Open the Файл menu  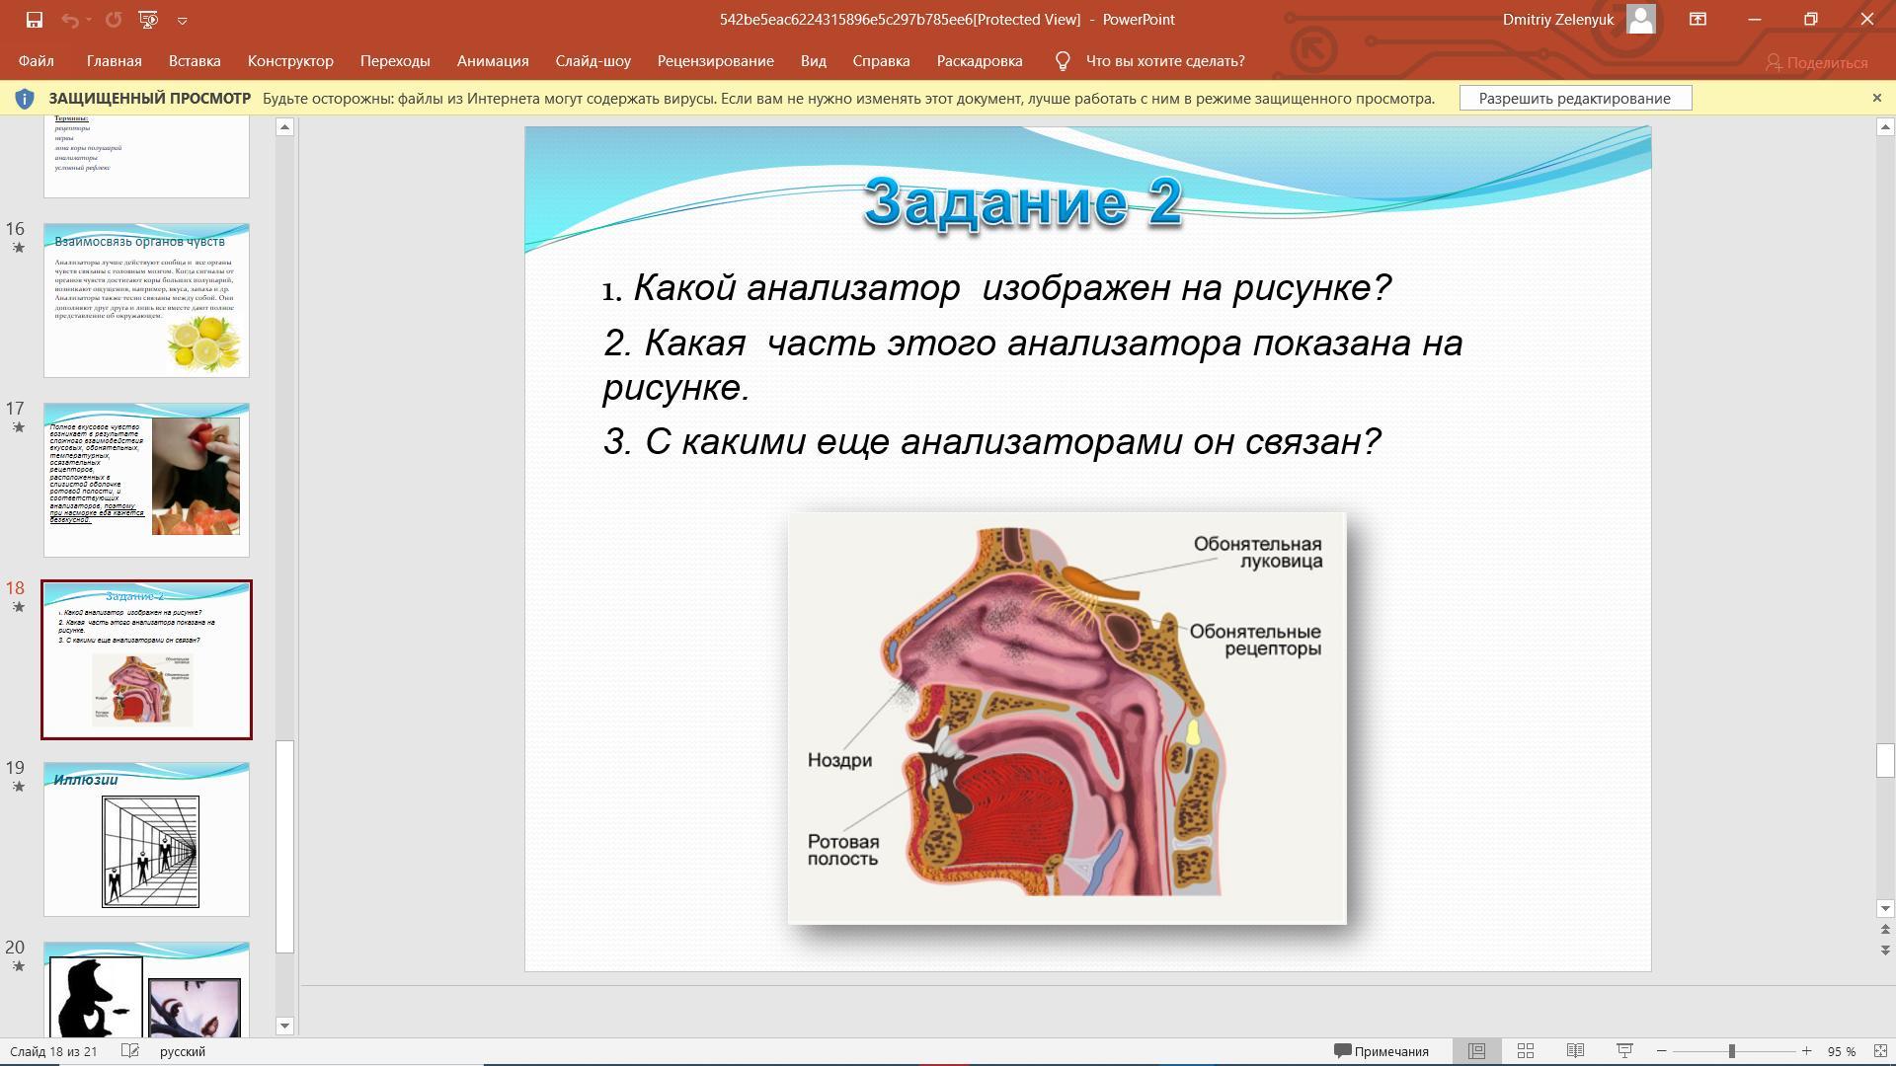tap(36, 61)
